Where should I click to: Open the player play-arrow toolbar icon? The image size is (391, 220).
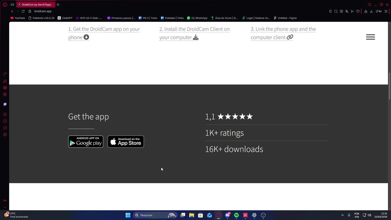coord(352,11)
